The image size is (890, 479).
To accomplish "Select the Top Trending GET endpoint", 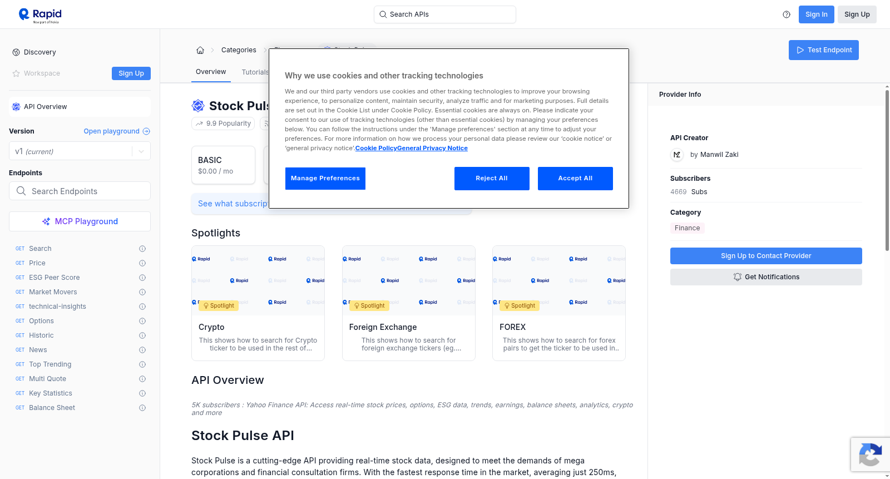I will (50, 364).
